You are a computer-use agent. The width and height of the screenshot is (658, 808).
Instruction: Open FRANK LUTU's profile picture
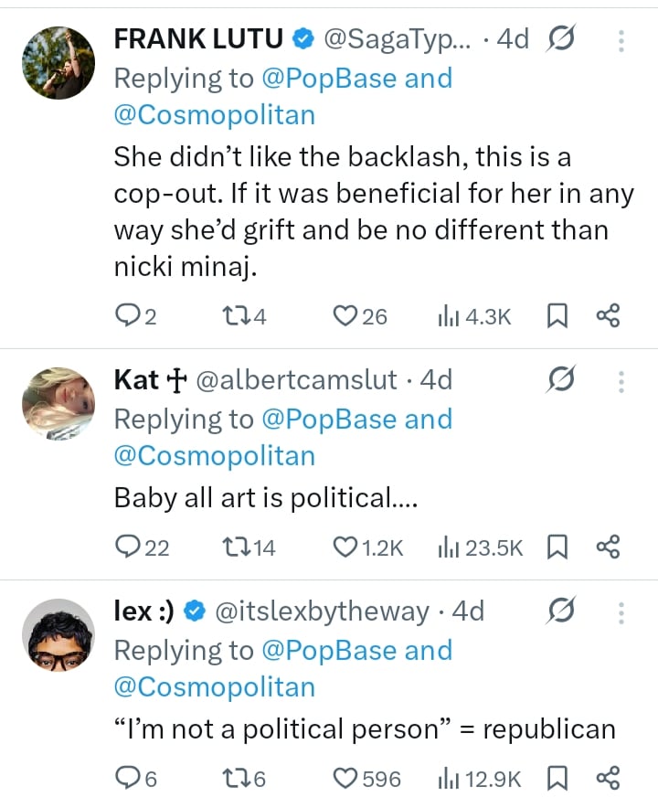point(58,62)
